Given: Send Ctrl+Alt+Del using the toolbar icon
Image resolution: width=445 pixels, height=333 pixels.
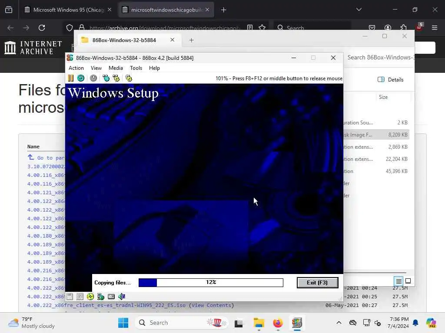Looking at the screenshot, I should (106, 78).
